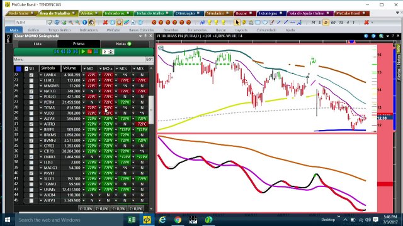
Task: Select the pen drawing tool icon
Action: tap(271, 23)
